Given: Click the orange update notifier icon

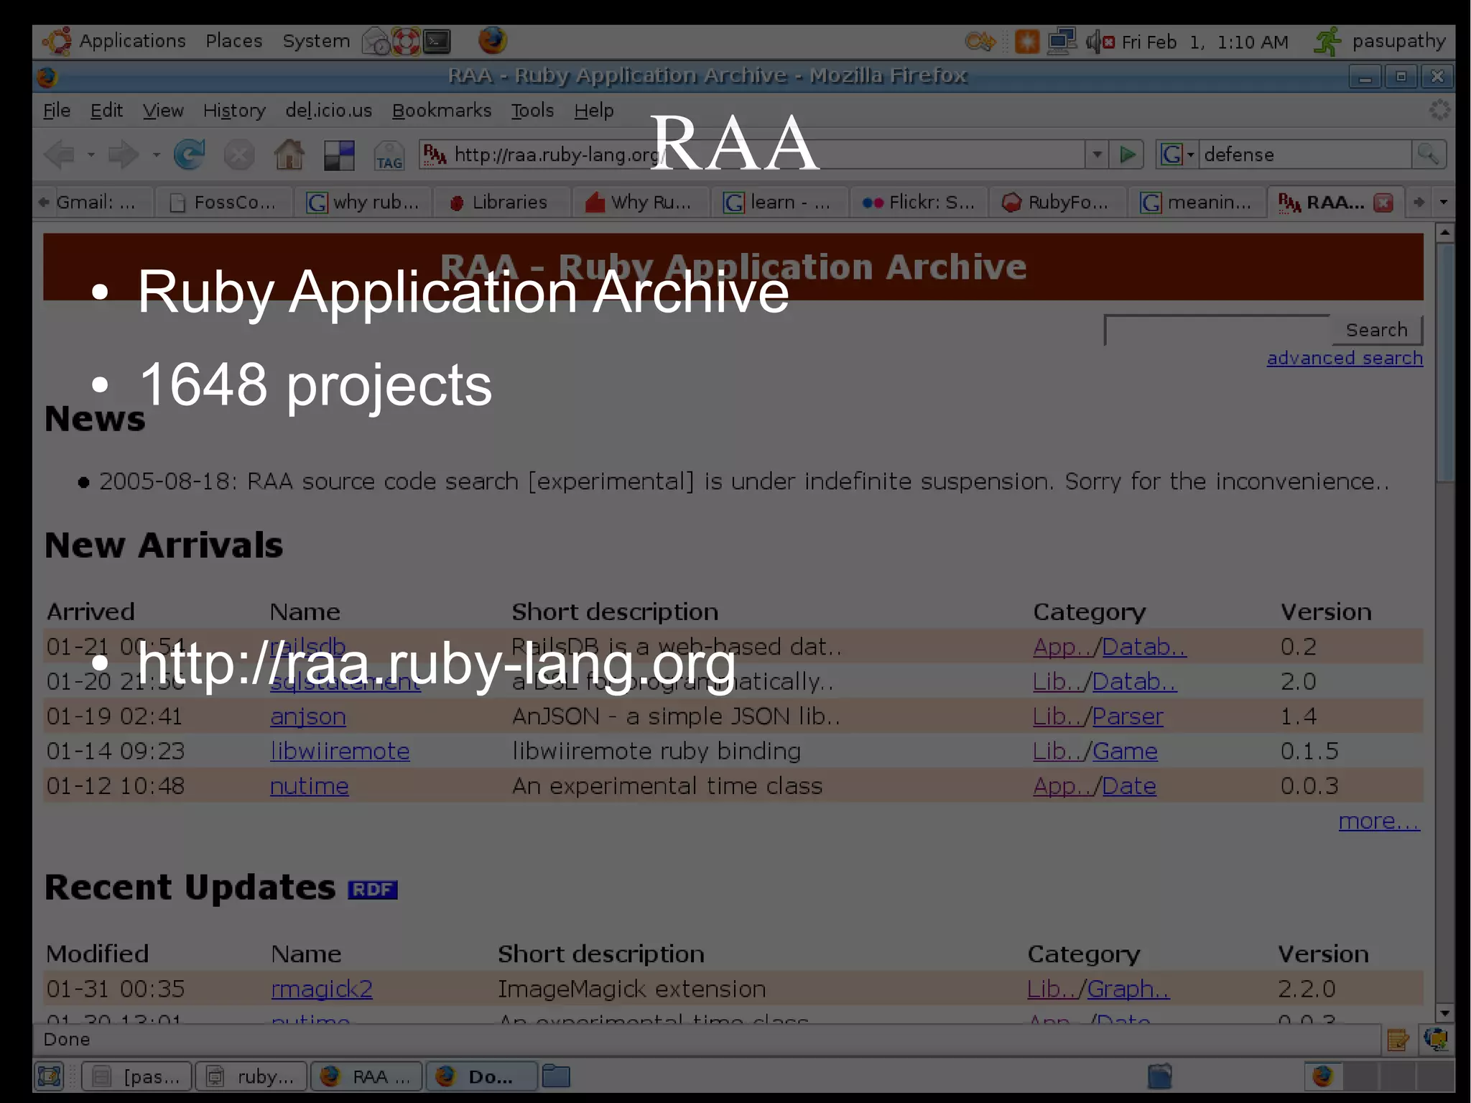Looking at the screenshot, I should click(1027, 42).
